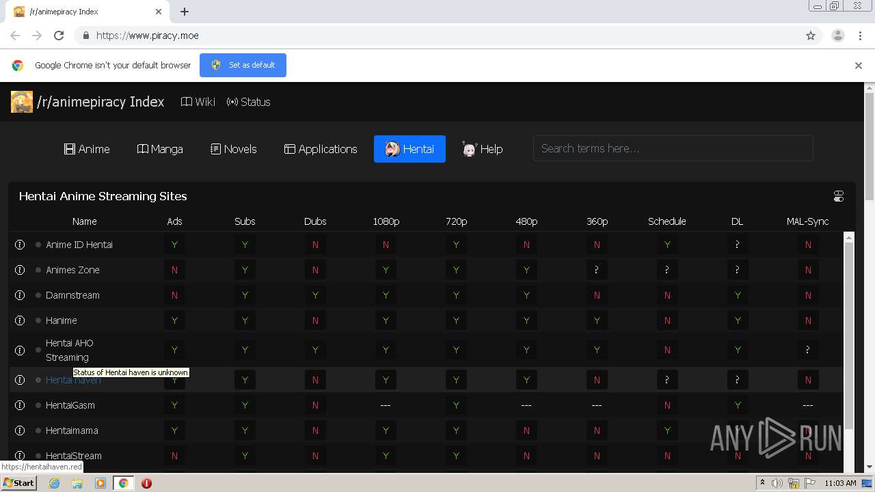Open media player taskbar icon

click(x=100, y=483)
